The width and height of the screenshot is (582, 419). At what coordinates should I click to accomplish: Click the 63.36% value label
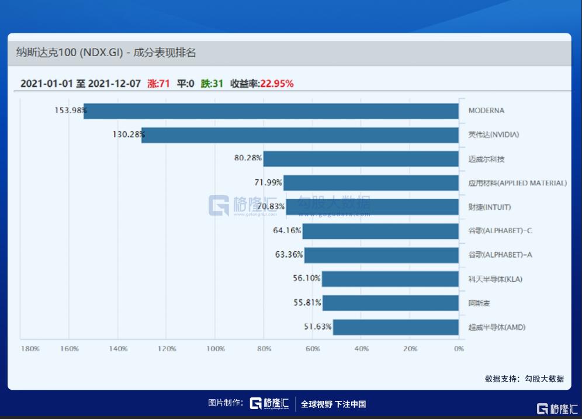point(289,255)
